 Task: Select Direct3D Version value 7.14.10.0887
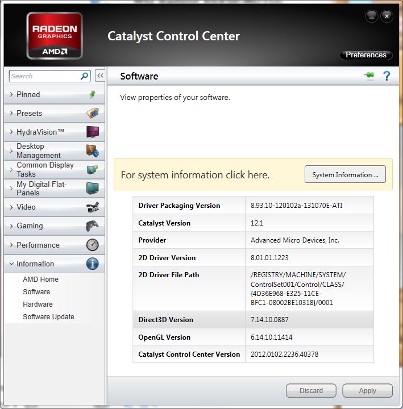(x=269, y=319)
